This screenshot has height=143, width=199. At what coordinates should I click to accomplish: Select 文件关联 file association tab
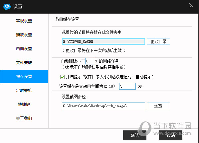(24, 62)
